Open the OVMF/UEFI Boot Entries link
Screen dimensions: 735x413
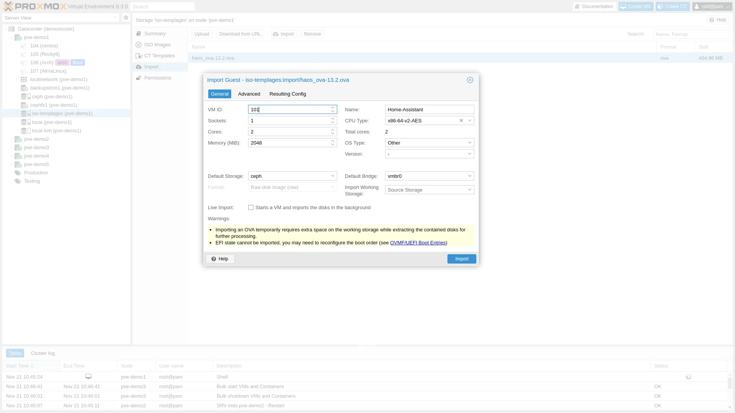418,243
